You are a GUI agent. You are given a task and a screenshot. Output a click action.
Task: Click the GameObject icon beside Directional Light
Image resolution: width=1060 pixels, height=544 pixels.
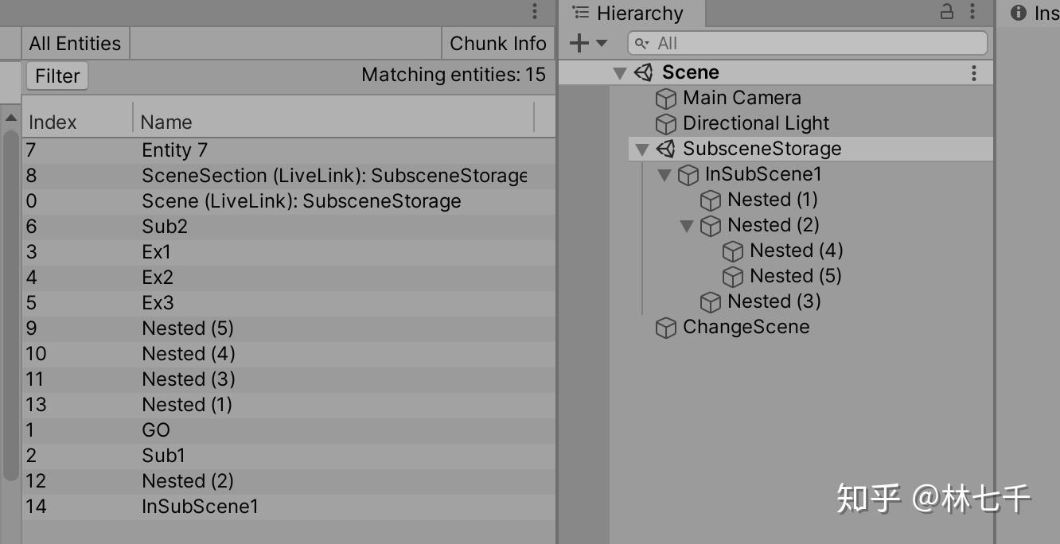[x=666, y=123]
